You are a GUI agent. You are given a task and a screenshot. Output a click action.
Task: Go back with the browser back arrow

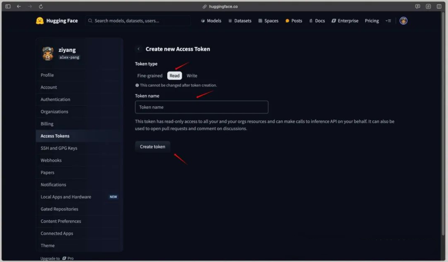click(19, 6)
